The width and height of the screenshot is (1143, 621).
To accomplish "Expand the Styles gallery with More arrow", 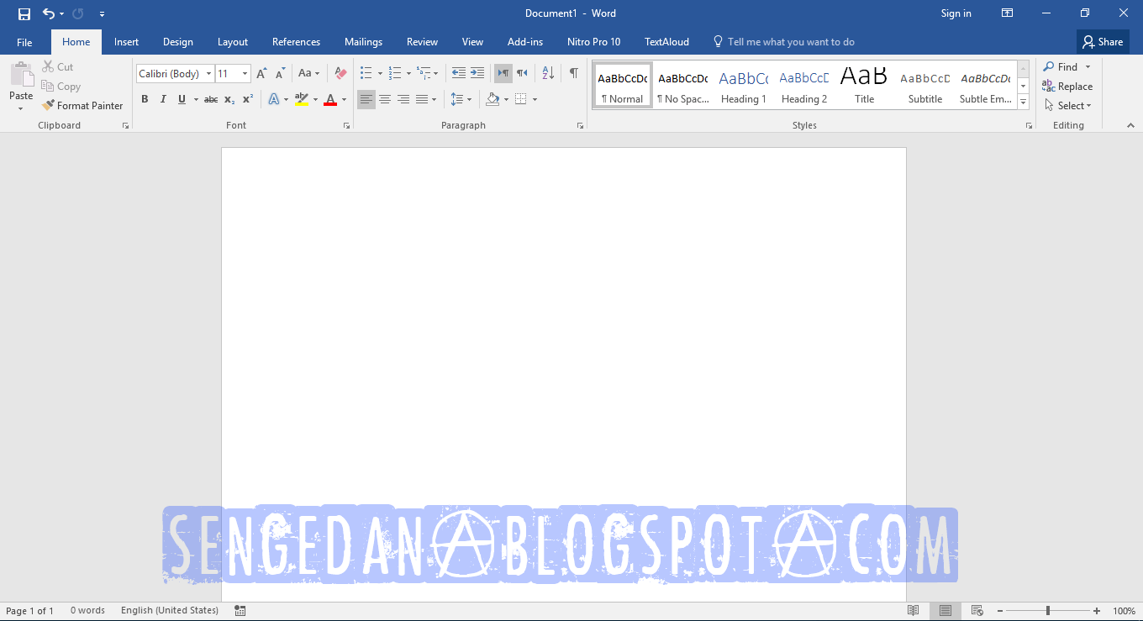I will click(x=1023, y=103).
